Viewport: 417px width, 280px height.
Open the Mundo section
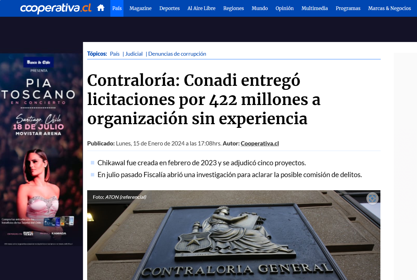260,8
